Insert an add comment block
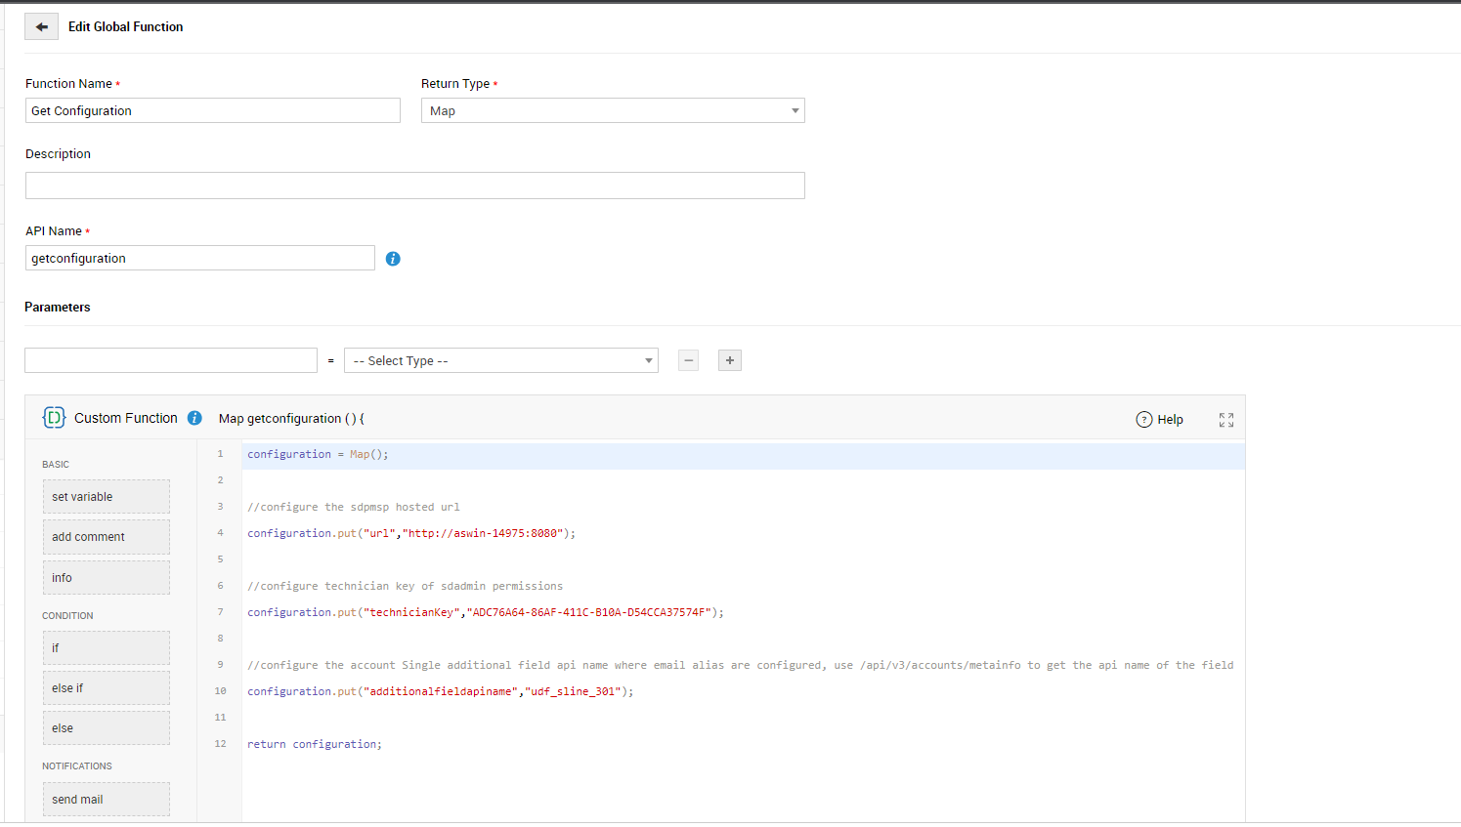The width and height of the screenshot is (1461, 827). (106, 537)
